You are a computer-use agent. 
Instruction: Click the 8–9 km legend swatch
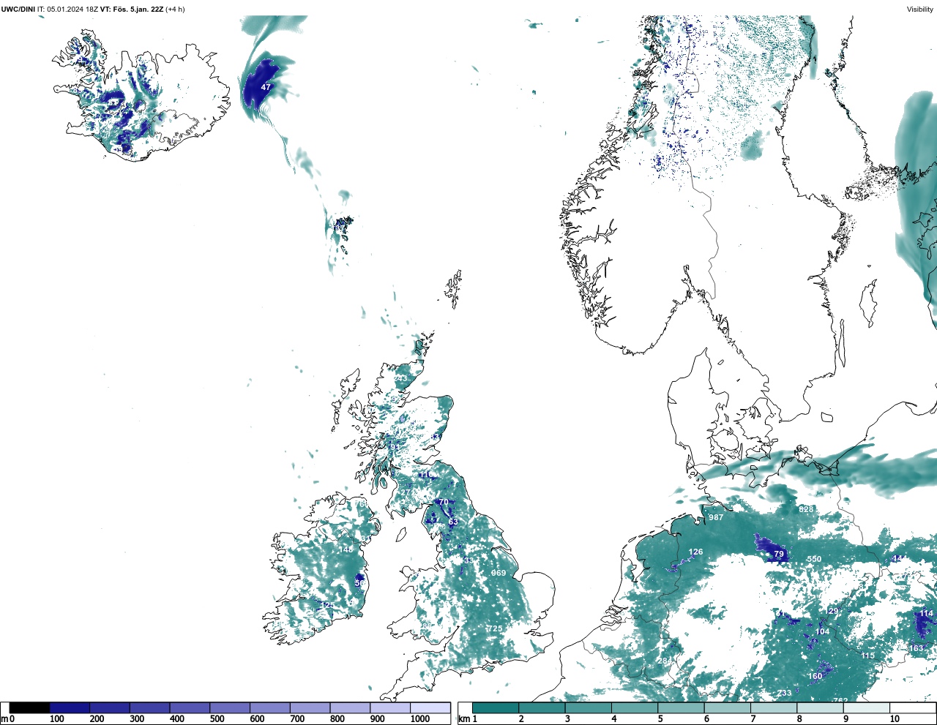(x=820, y=707)
